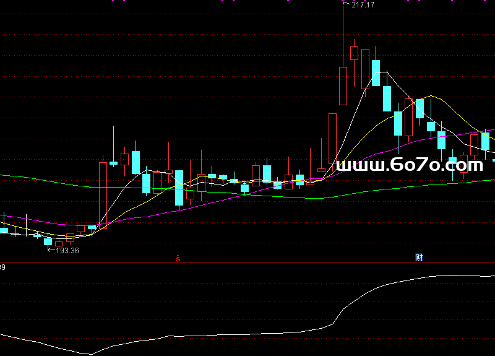Click the red divider above the indicator panel
This screenshot has height=356, width=495.
(x=247, y=263)
